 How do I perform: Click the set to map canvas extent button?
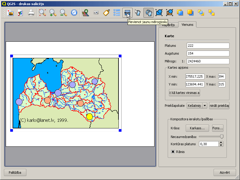point(184,93)
